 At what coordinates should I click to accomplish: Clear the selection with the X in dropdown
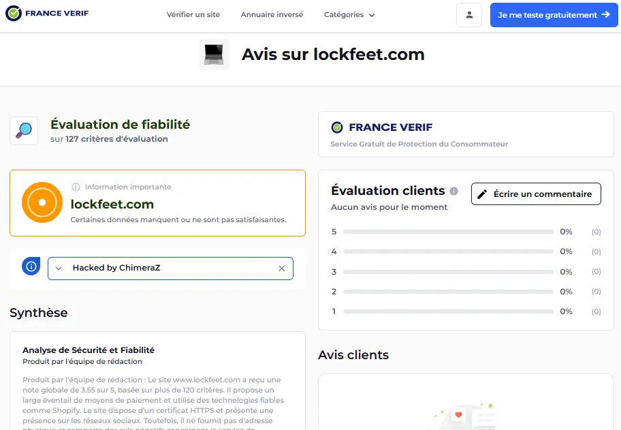[x=282, y=268]
